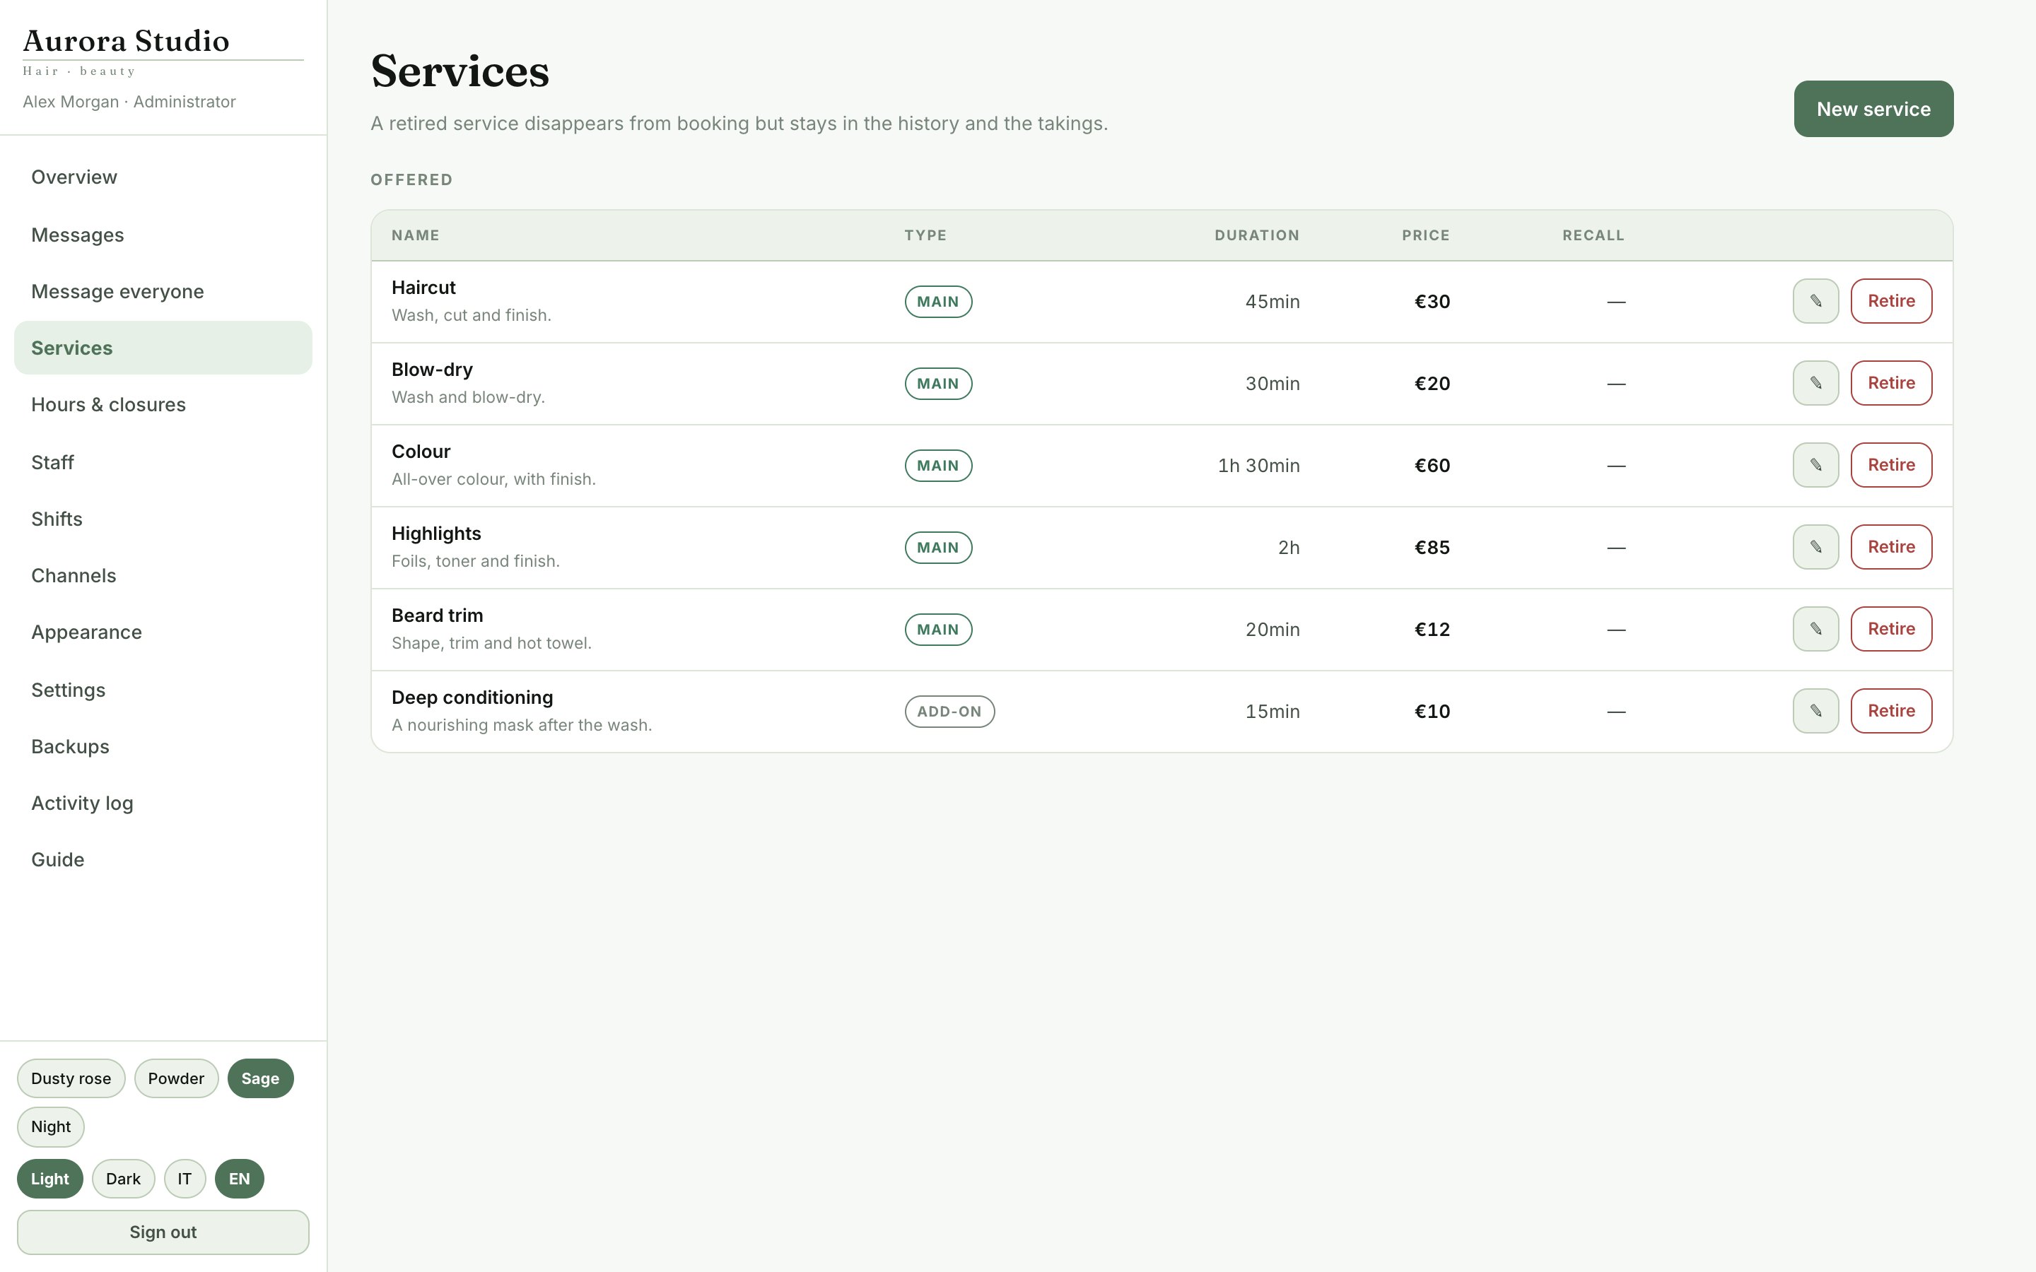Click the TYPE column header
Screen dimensions: 2036x1272
925,235
